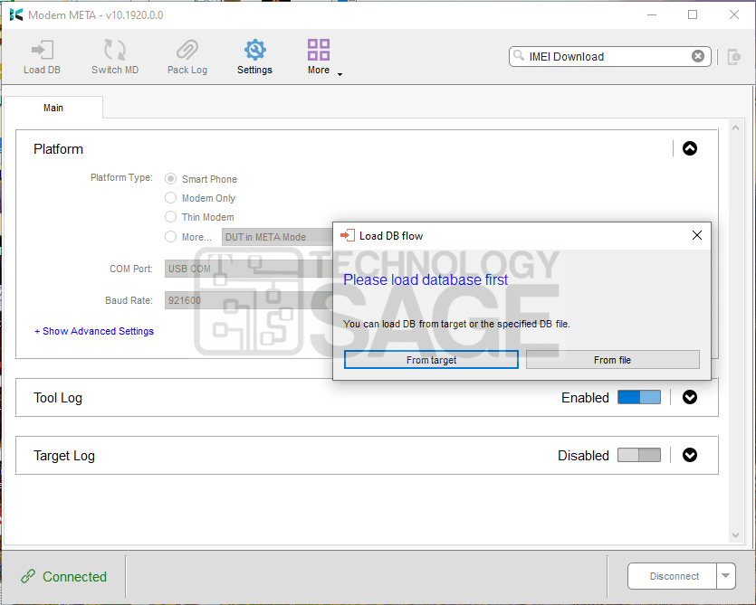756x605 pixels.
Task: Click the Load DB toolbar icon
Action: [x=43, y=50]
